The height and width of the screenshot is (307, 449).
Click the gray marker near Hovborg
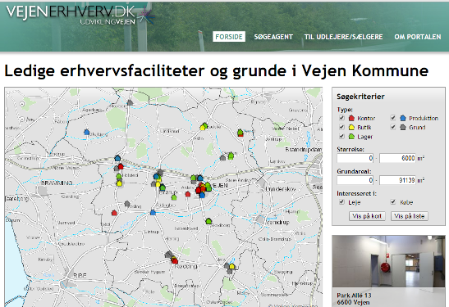tap(130, 102)
